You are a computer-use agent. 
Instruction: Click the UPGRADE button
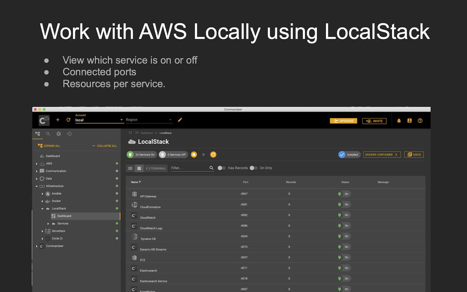pos(343,121)
